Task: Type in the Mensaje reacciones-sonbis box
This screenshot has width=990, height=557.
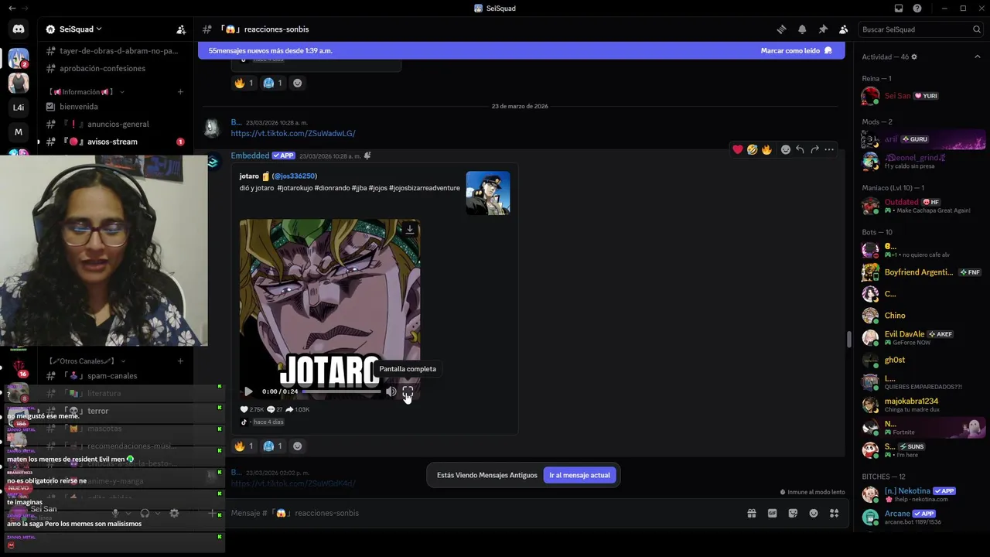Action: (x=480, y=513)
